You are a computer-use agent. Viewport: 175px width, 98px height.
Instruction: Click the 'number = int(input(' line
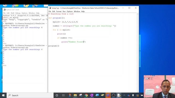point(84,26)
